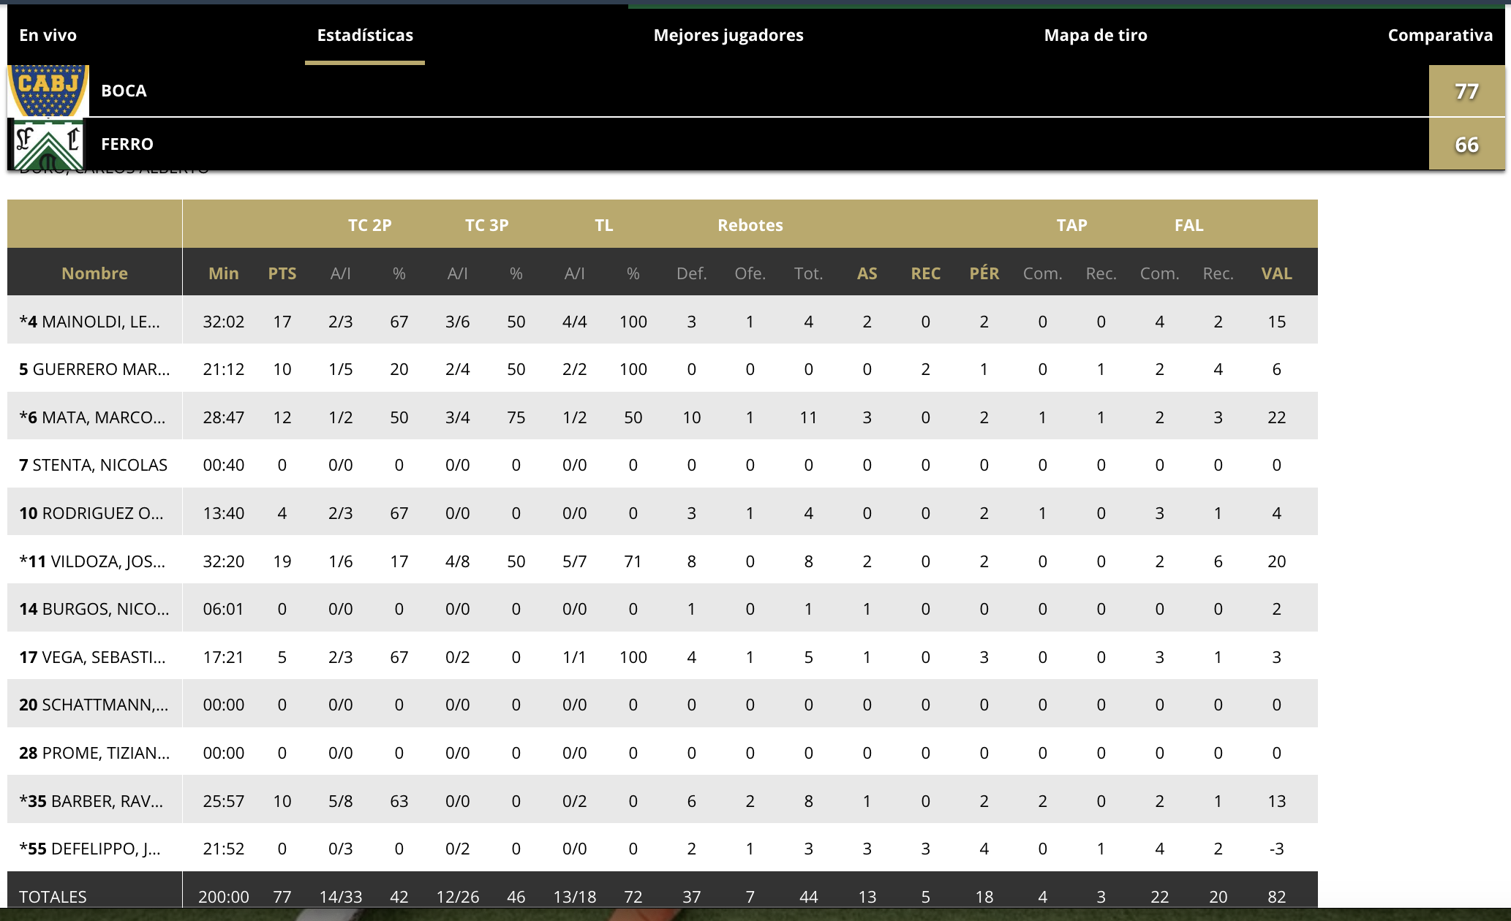1511x921 pixels.
Task: Click Ferro's score of 66
Action: (x=1466, y=145)
